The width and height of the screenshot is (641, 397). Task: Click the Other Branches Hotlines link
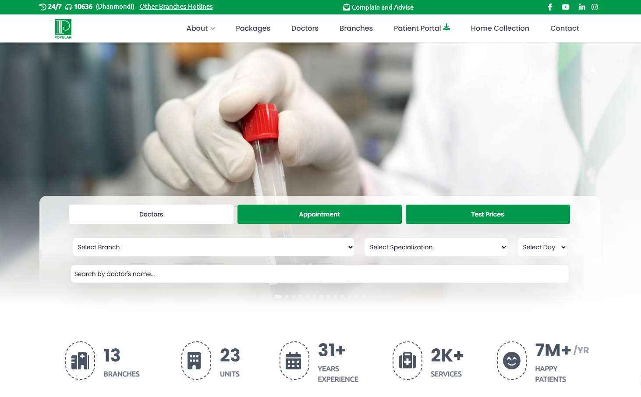[x=176, y=7]
